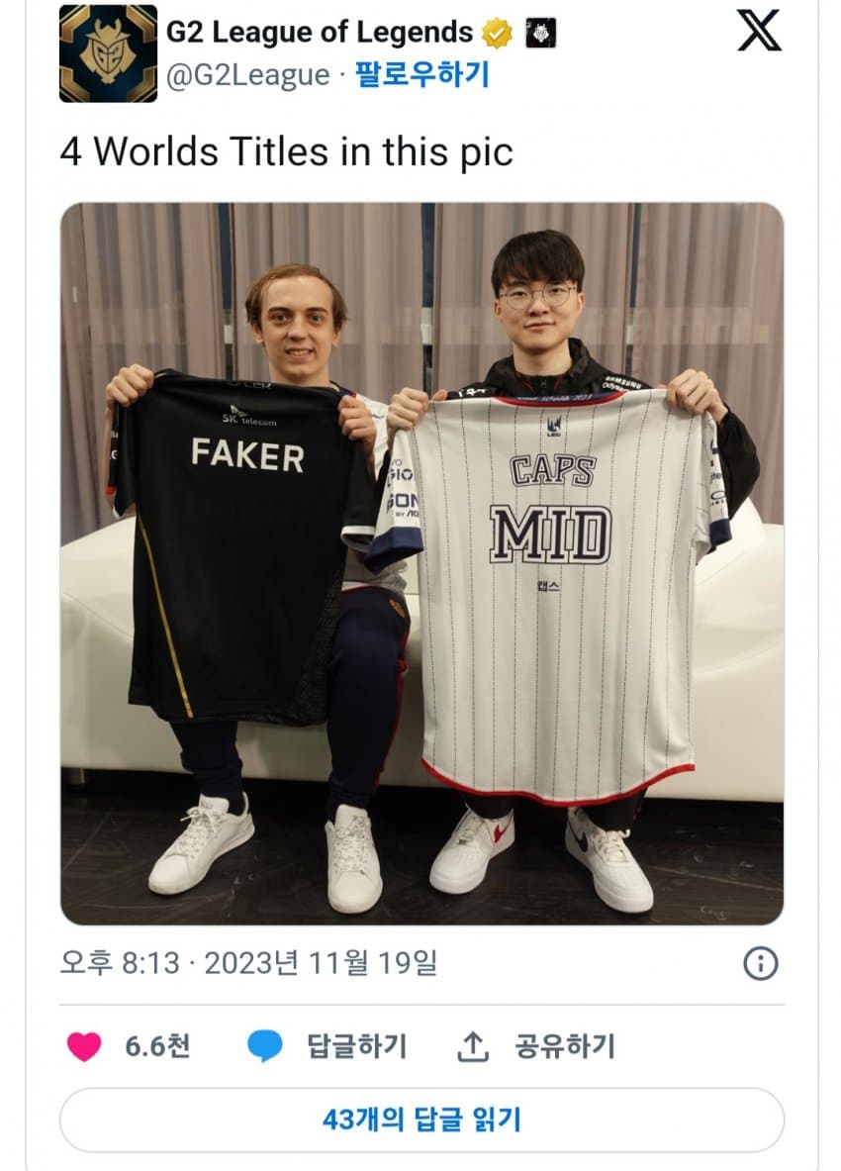Open the jersey photo attached to tweet
841x1171 pixels.
[421, 564]
